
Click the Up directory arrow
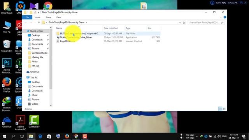click(39, 23)
